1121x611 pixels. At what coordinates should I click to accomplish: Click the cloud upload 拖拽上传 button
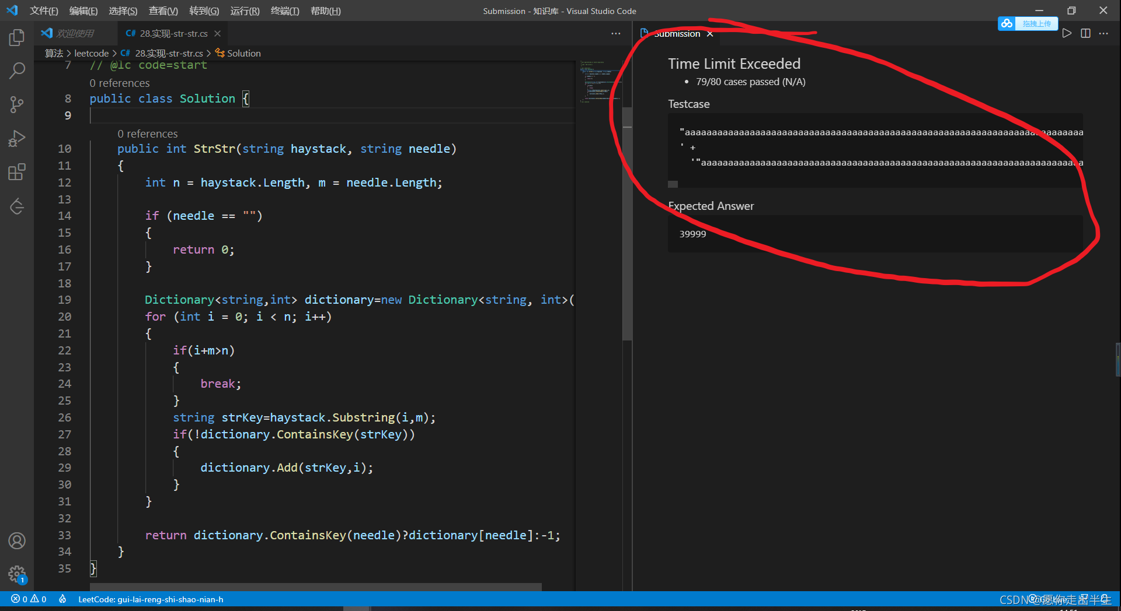(1028, 23)
